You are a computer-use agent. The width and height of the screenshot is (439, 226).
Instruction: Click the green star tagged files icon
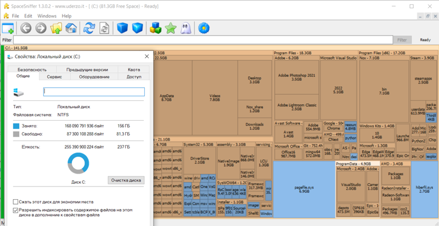171,29
